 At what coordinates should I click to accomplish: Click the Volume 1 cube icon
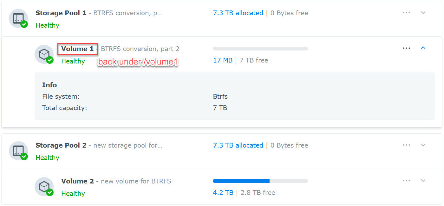coord(44,54)
